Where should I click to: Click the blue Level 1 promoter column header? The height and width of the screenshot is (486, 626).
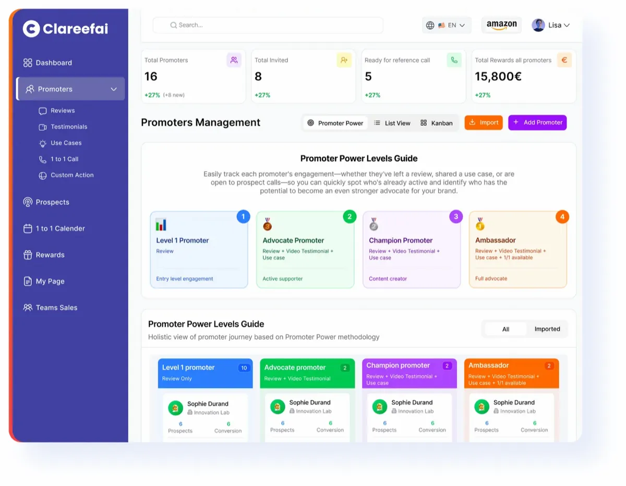(206, 373)
